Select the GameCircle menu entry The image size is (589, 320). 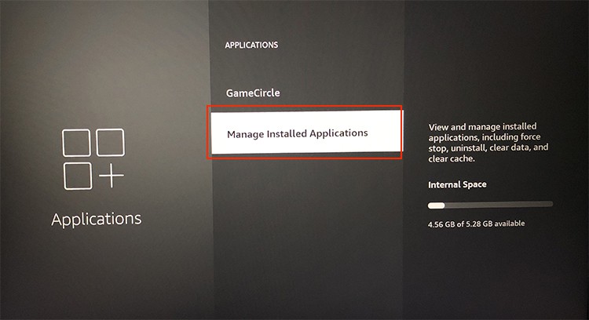pyautogui.click(x=253, y=93)
